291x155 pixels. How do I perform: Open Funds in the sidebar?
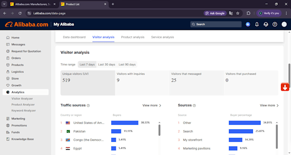pos(15,132)
